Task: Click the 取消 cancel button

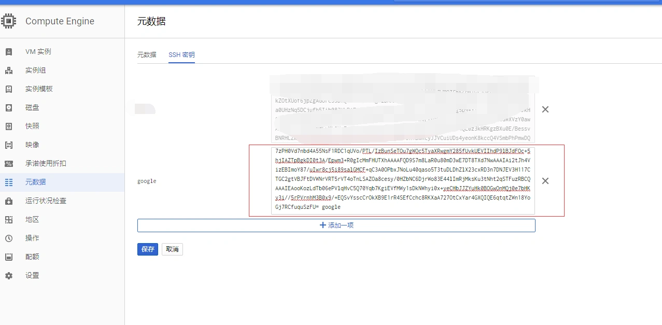Action: (172, 249)
